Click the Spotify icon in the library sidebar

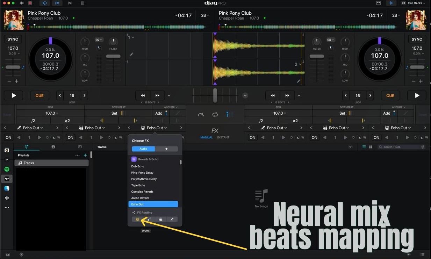click(7, 169)
